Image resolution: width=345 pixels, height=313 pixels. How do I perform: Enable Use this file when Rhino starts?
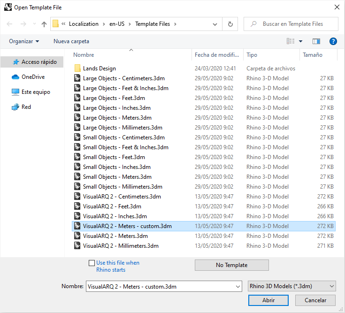coord(92,263)
